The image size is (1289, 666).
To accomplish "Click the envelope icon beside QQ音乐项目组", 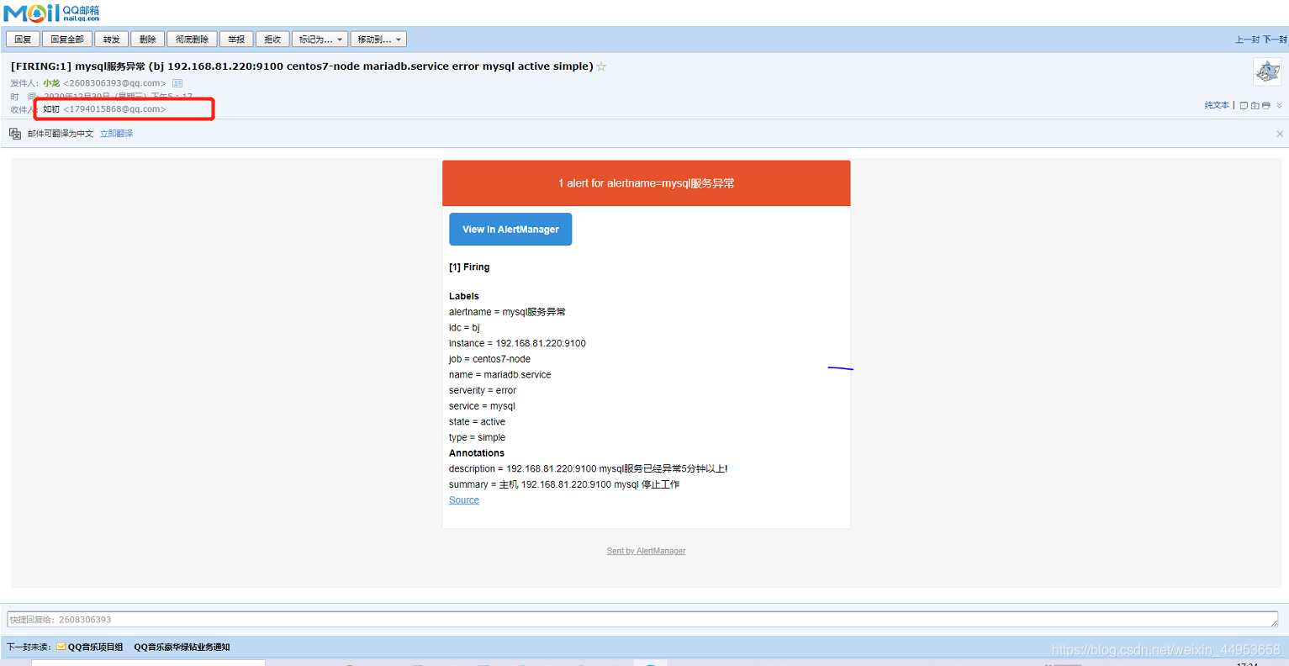I will tap(61, 647).
